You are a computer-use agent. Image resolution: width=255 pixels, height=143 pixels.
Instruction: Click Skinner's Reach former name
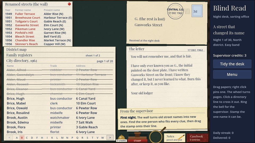tap(26, 44)
